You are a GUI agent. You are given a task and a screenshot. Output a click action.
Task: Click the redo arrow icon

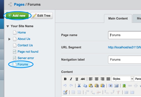[x=71, y=85]
